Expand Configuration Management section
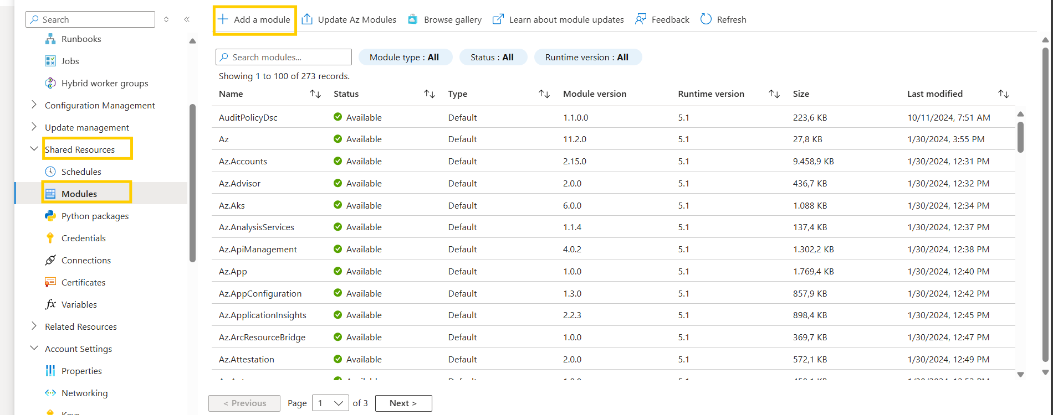The image size is (1053, 415). pos(34,105)
